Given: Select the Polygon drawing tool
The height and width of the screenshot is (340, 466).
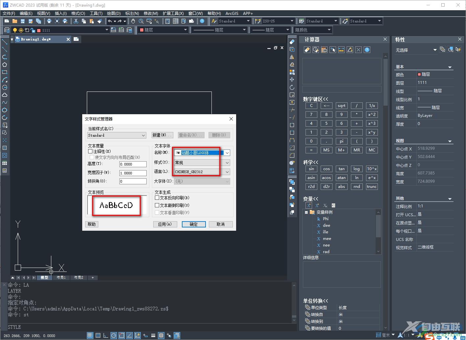Looking at the screenshot, I should coord(5,65).
